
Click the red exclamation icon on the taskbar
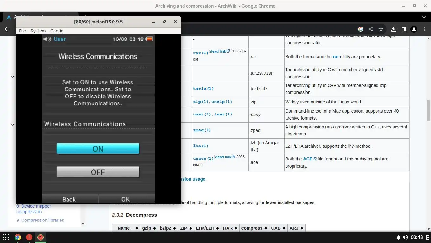tap(29, 237)
